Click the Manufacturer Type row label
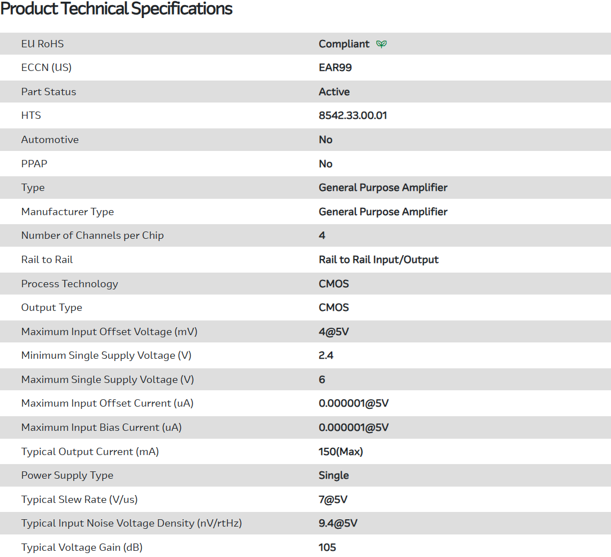The height and width of the screenshot is (557, 611). tap(68, 212)
